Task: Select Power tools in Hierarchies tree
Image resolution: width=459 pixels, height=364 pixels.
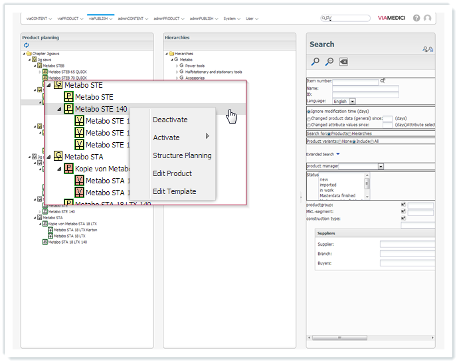Action: [x=195, y=66]
